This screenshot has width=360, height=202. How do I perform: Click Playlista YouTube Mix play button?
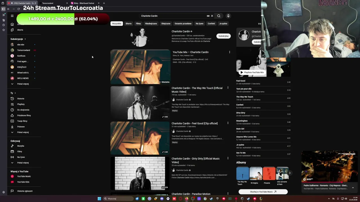pos(252,72)
